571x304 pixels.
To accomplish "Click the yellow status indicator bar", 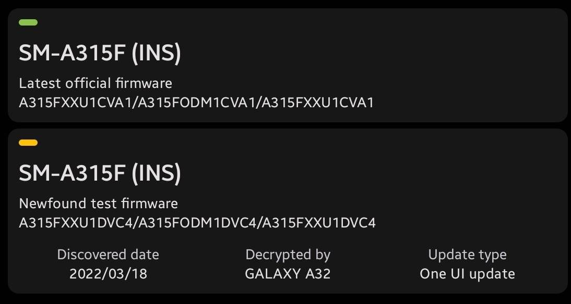I will point(28,143).
